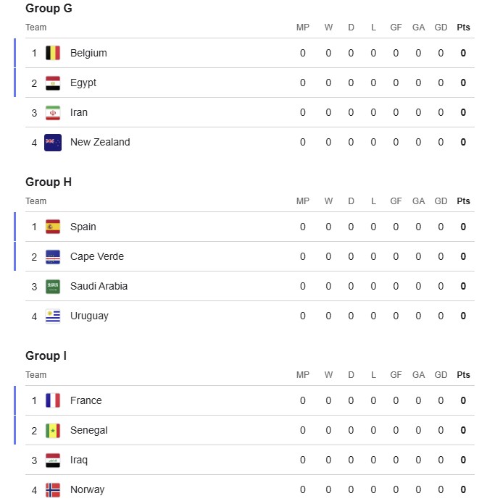Screen dimensions: 487x501
Task: Click the Egypt flag icon
Action: tap(53, 83)
